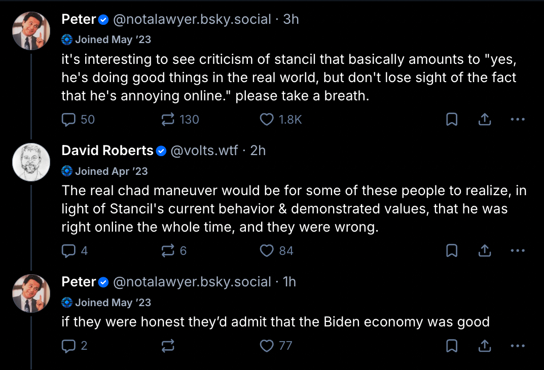The width and height of the screenshot is (544, 370).
Task: Bookmark Peter's first post about stancil
Action: 451,120
